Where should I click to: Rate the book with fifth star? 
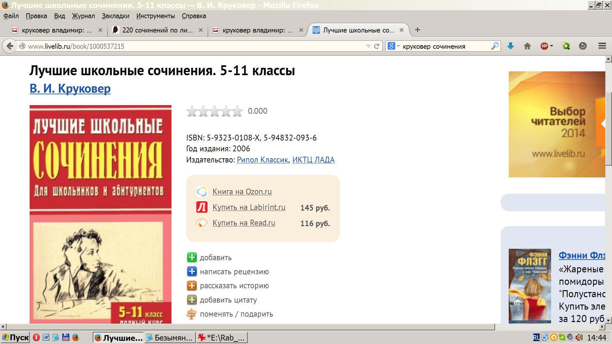click(x=237, y=111)
